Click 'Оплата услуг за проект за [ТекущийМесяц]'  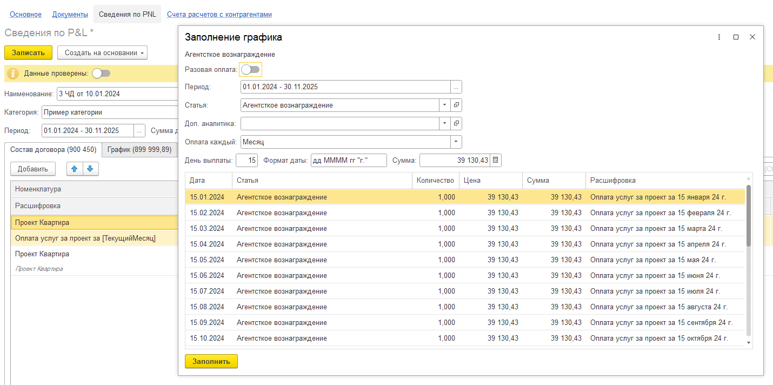coord(85,238)
